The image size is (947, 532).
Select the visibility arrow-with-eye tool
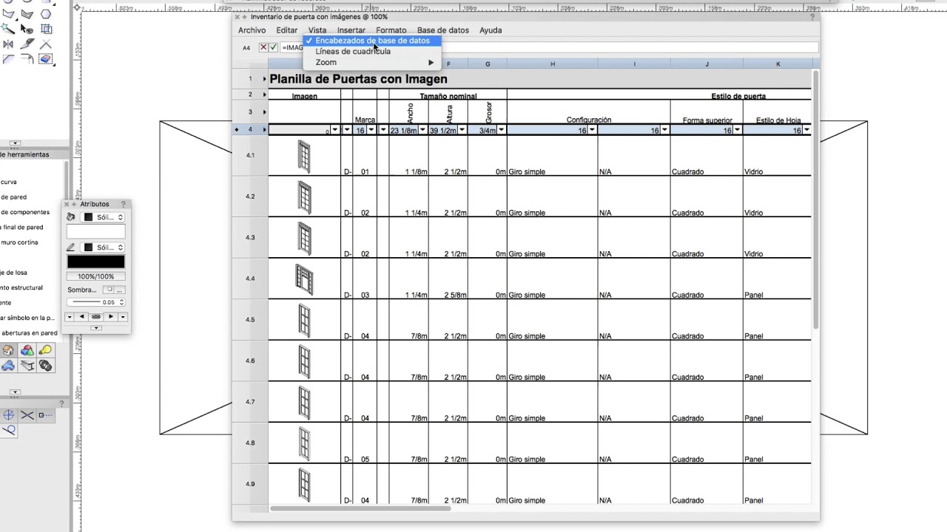27,29
